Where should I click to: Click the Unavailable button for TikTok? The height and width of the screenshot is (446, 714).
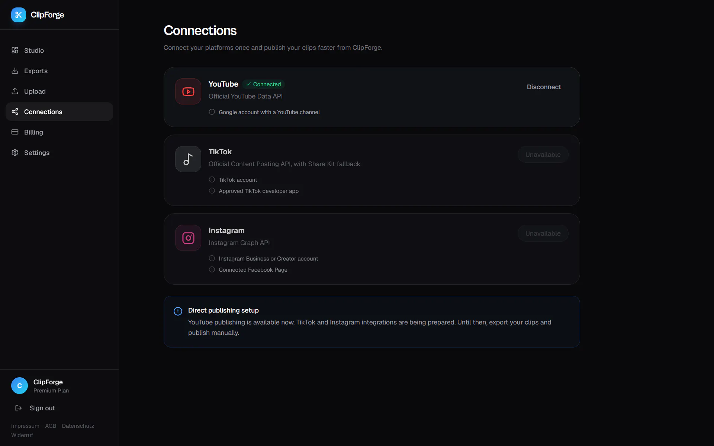pos(543,155)
